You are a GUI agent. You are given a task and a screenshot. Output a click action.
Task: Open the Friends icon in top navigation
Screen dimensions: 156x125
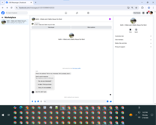(77, 13)
